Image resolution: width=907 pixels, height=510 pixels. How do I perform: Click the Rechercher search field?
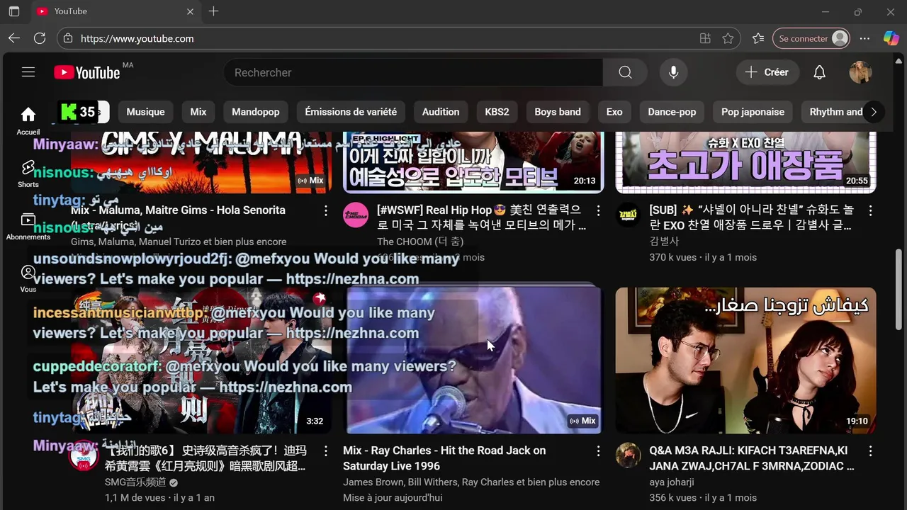tap(413, 72)
